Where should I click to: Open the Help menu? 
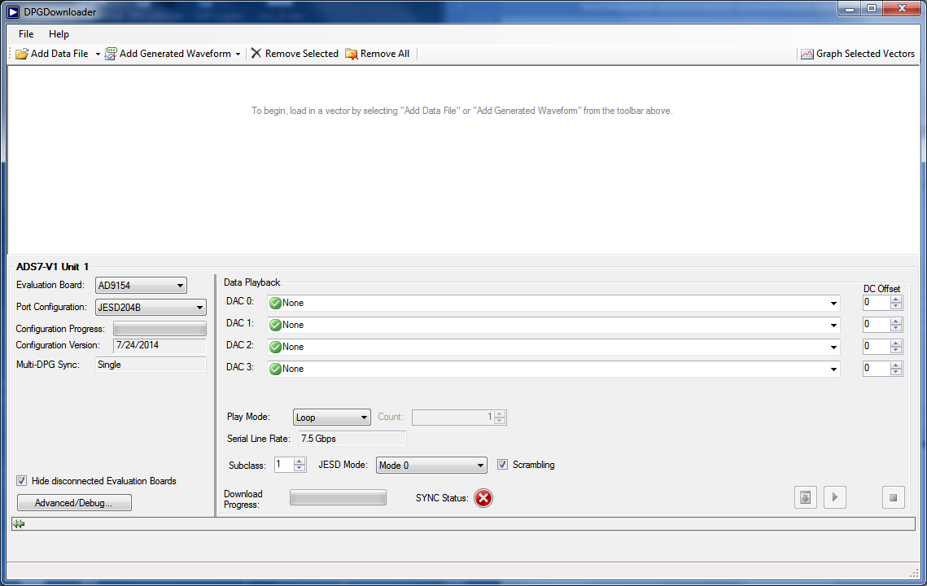pyautogui.click(x=59, y=34)
